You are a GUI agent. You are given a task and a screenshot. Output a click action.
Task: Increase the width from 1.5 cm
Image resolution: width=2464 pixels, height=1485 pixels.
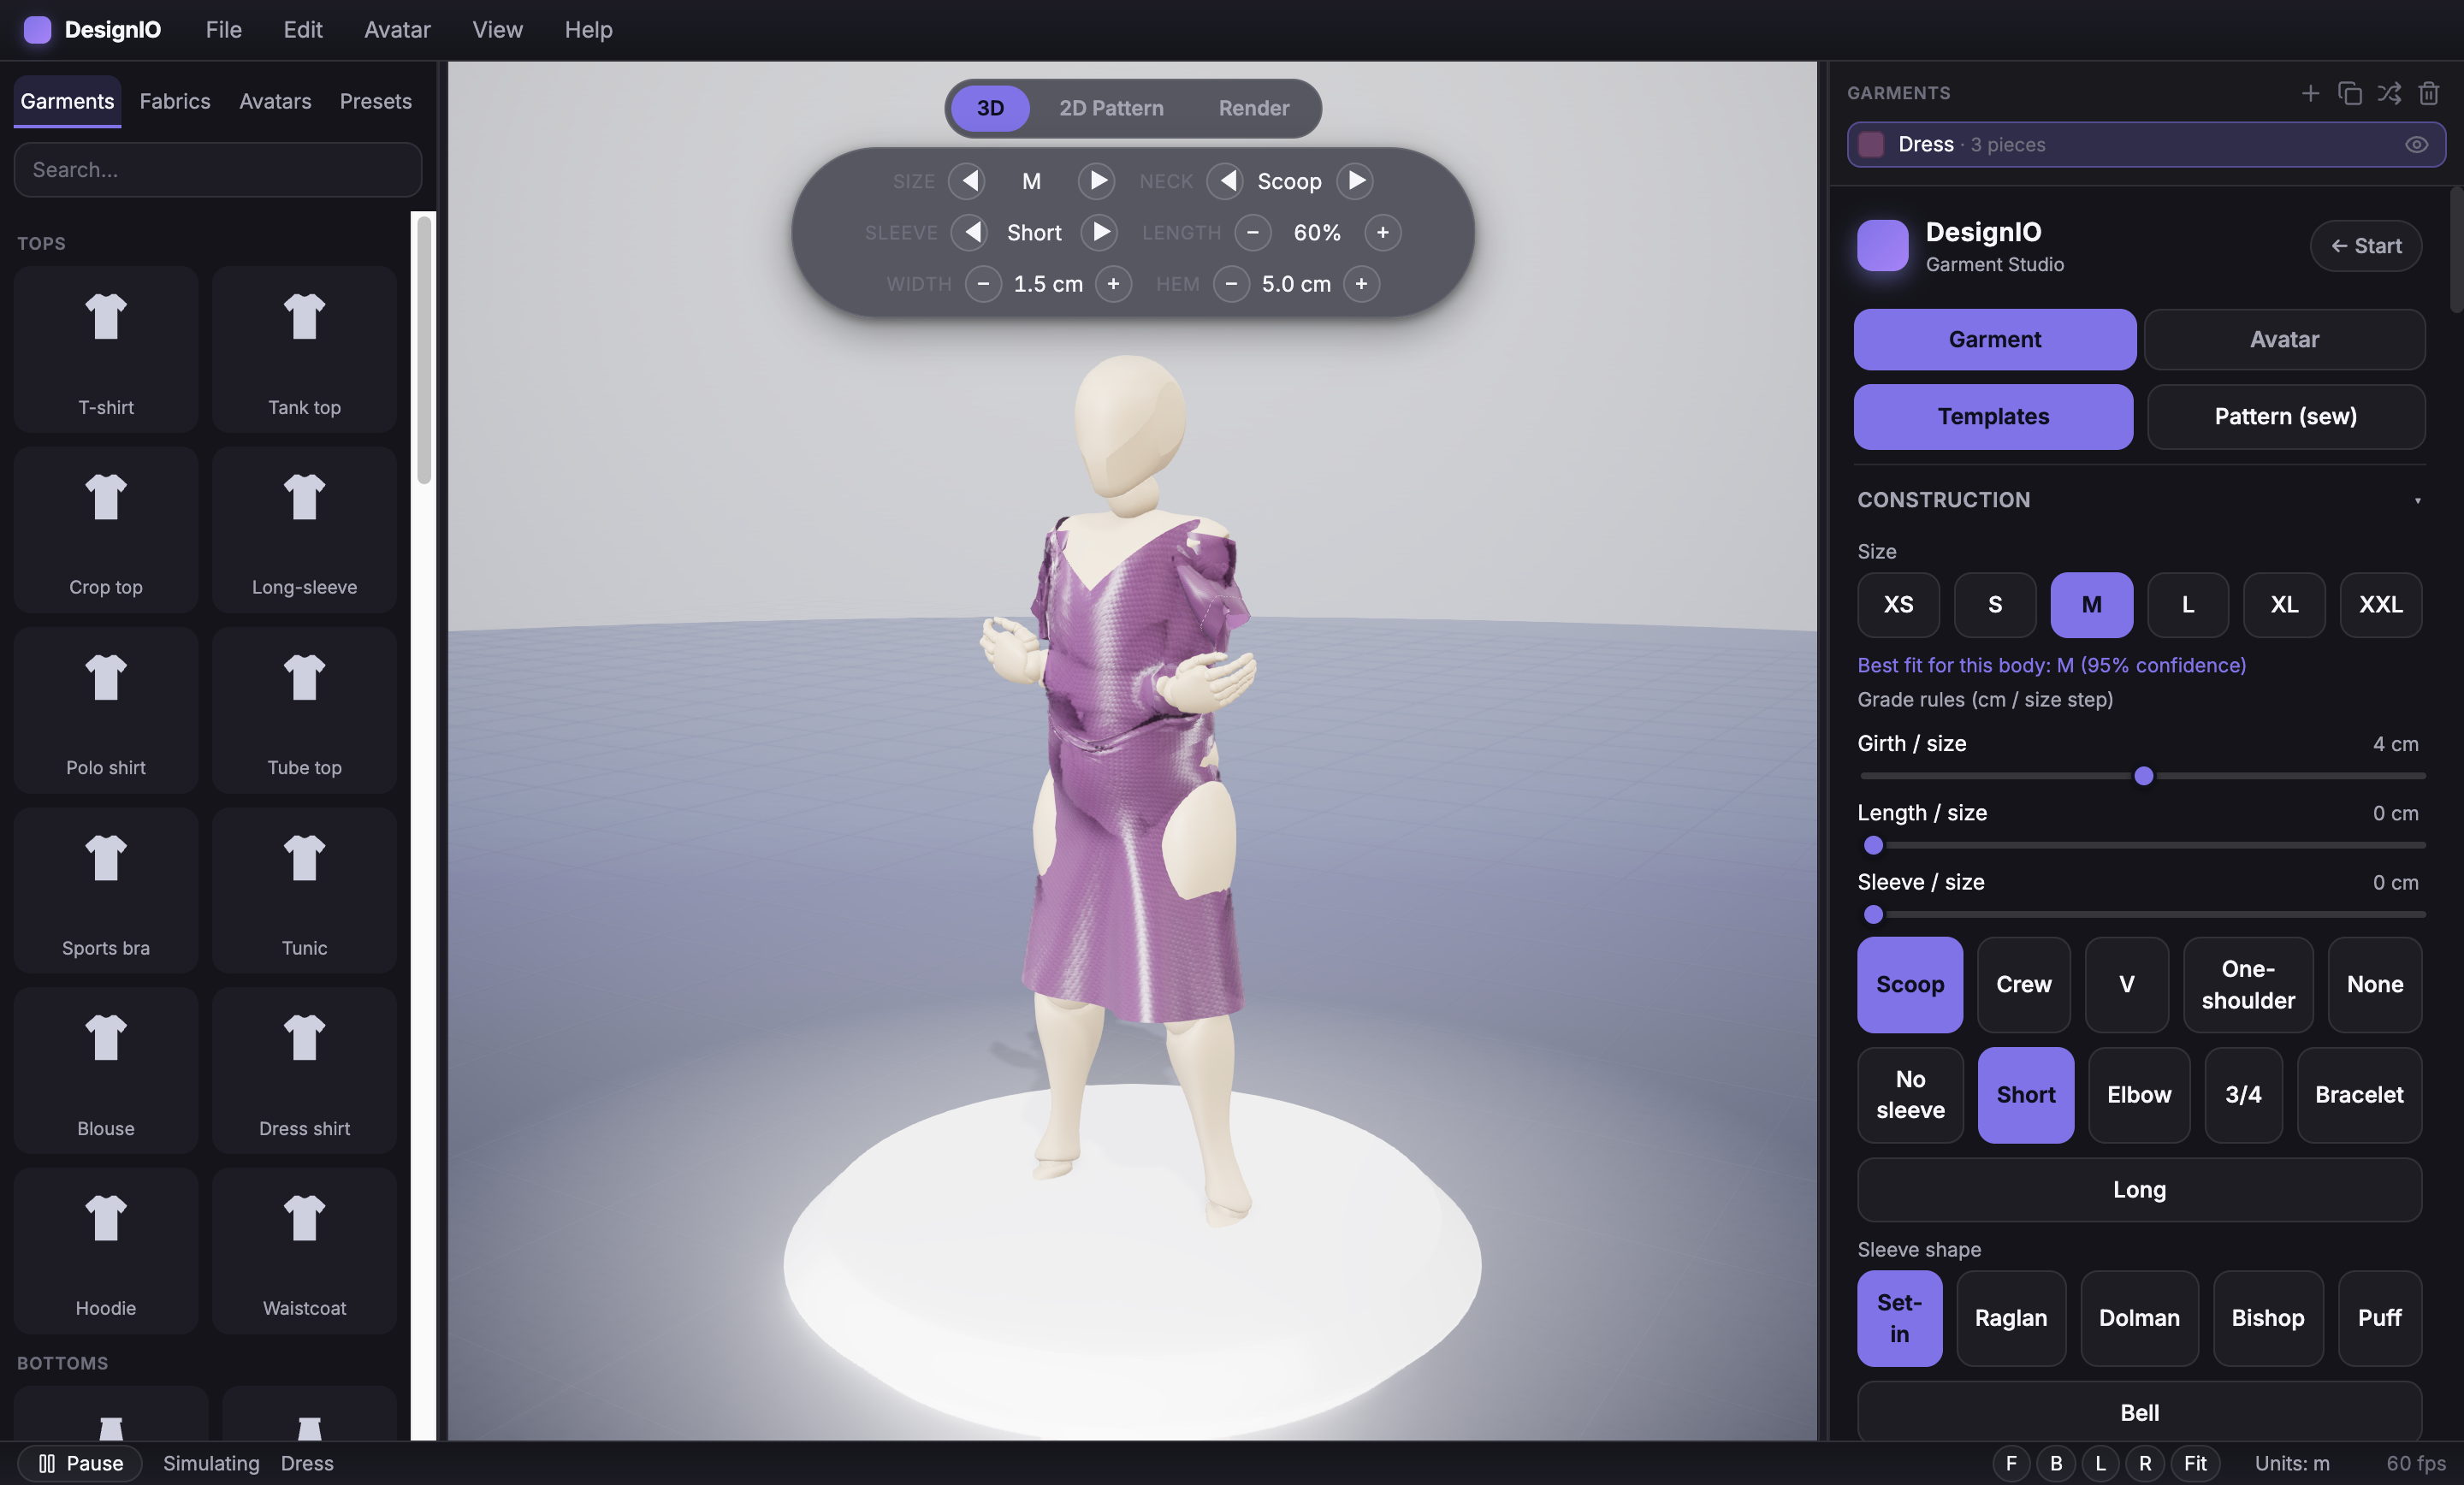pyautogui.click(x=1113, y=284)
